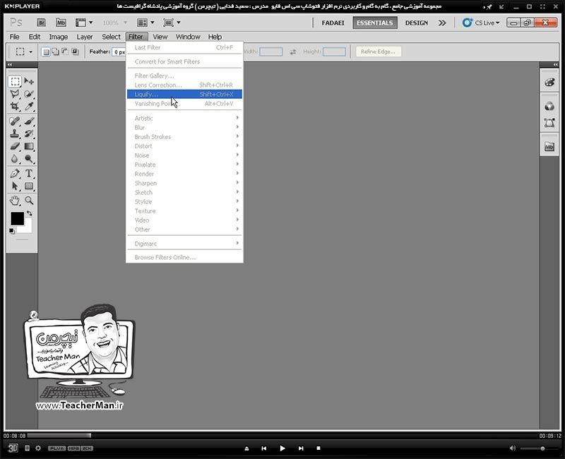The width and height of the screenshot is (565, 459).
Task: Select the Crop tool
Action: click(15, 107)
